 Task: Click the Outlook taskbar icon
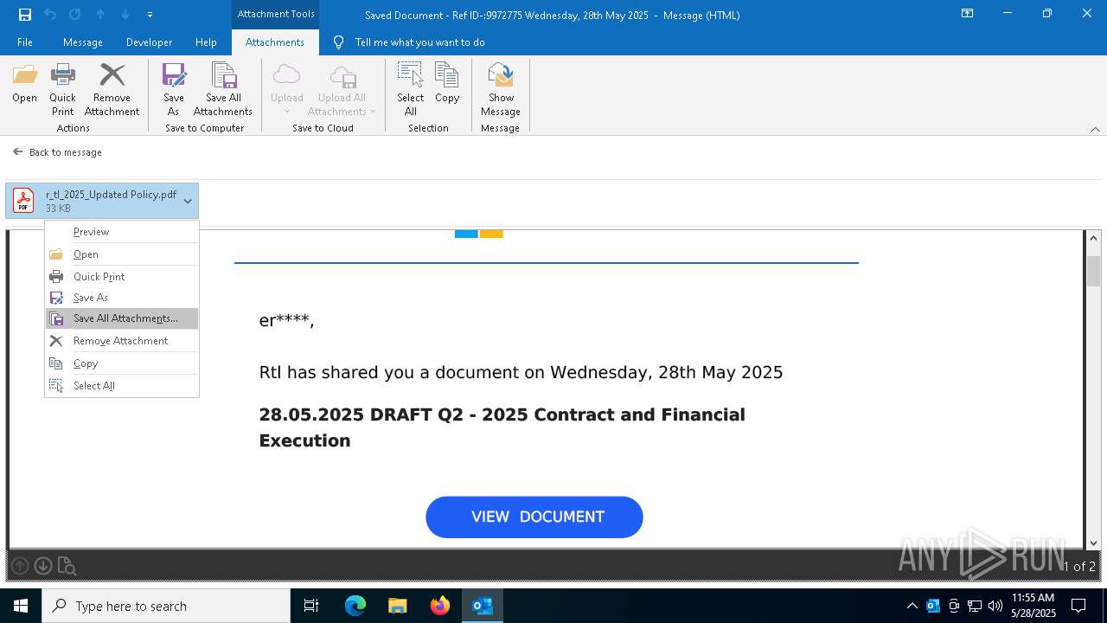(483, 606)
